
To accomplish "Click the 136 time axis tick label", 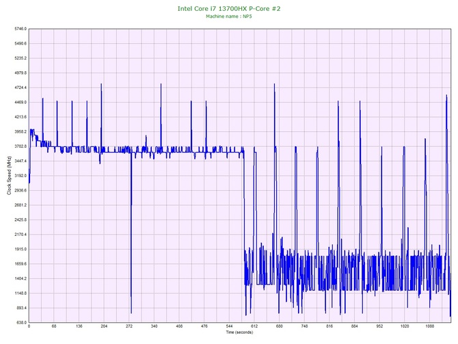I will coord(79,326).
